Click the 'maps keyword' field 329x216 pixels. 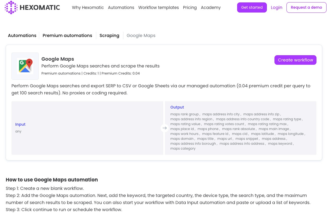coord(280,144)
